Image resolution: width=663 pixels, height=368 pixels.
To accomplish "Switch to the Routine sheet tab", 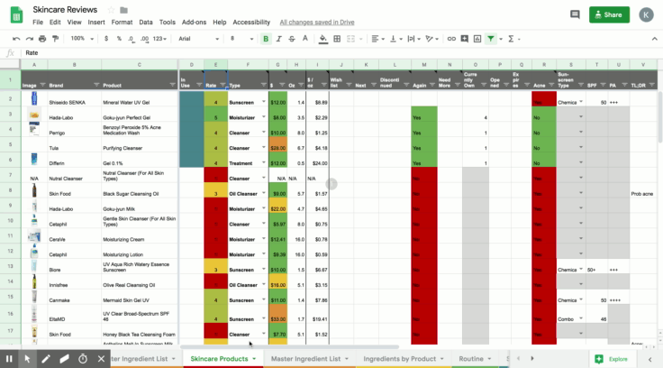I will tap(471, 359).
